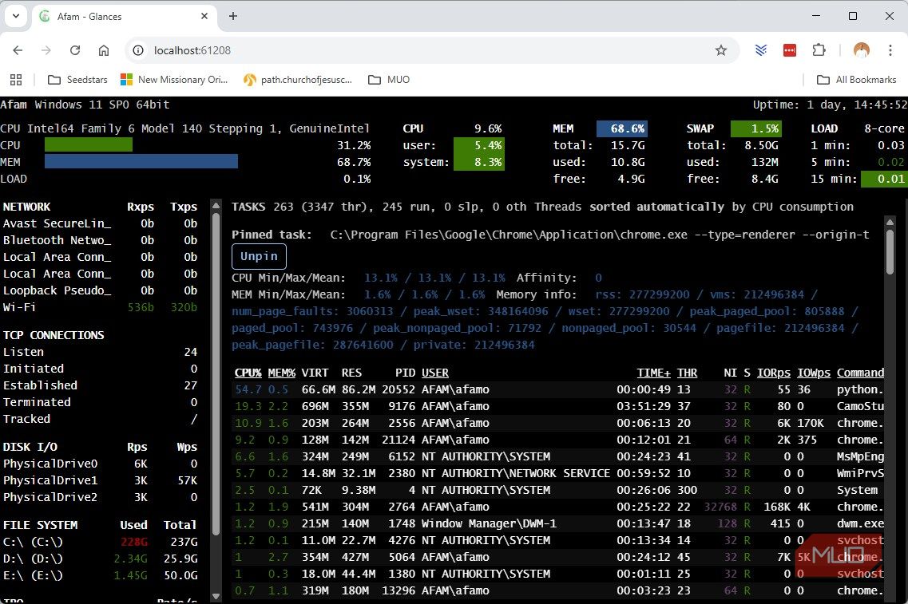The height and width of the screenshot is (604, 908).
Task: Open Chrome's three-dot menu
Action: pos(890,50)
